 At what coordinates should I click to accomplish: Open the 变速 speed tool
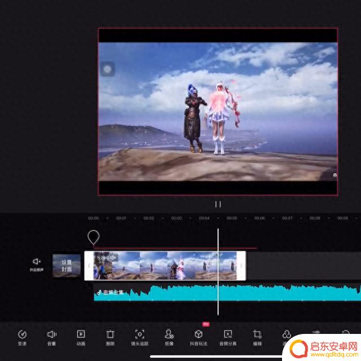tap(22, 337)
